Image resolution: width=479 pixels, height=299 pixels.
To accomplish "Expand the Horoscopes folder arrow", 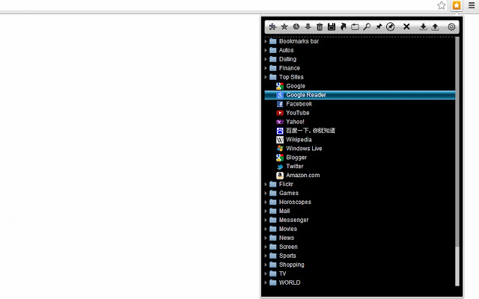I will pyautogui.click(x=266, y=202).
